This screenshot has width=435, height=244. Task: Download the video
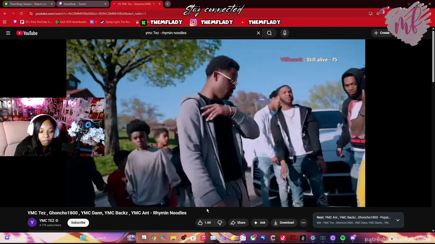[x=284, y=223]
